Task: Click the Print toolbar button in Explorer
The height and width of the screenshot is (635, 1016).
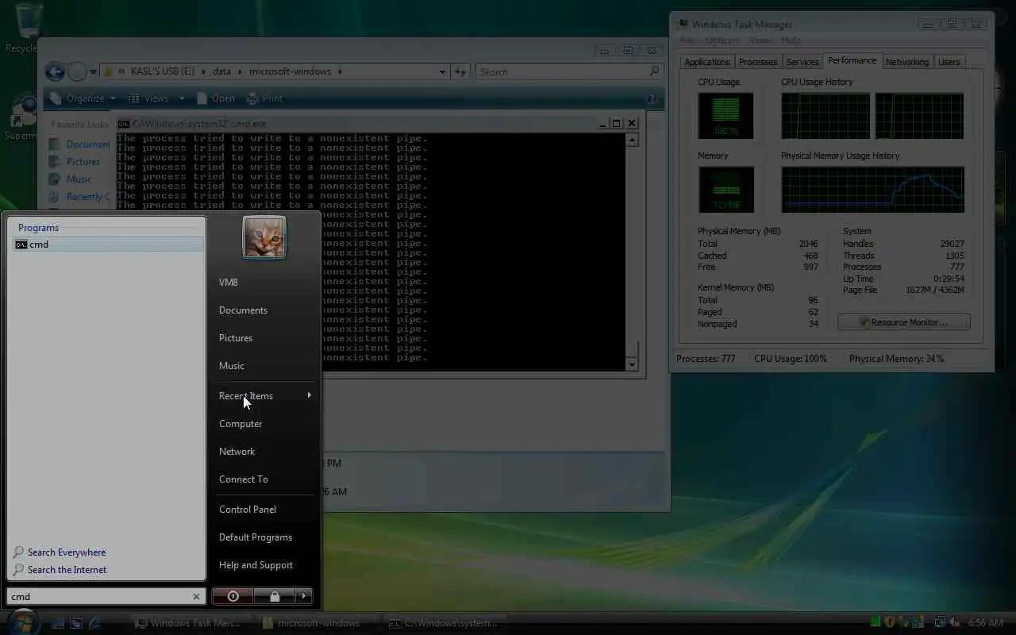Action: [264, 98]
